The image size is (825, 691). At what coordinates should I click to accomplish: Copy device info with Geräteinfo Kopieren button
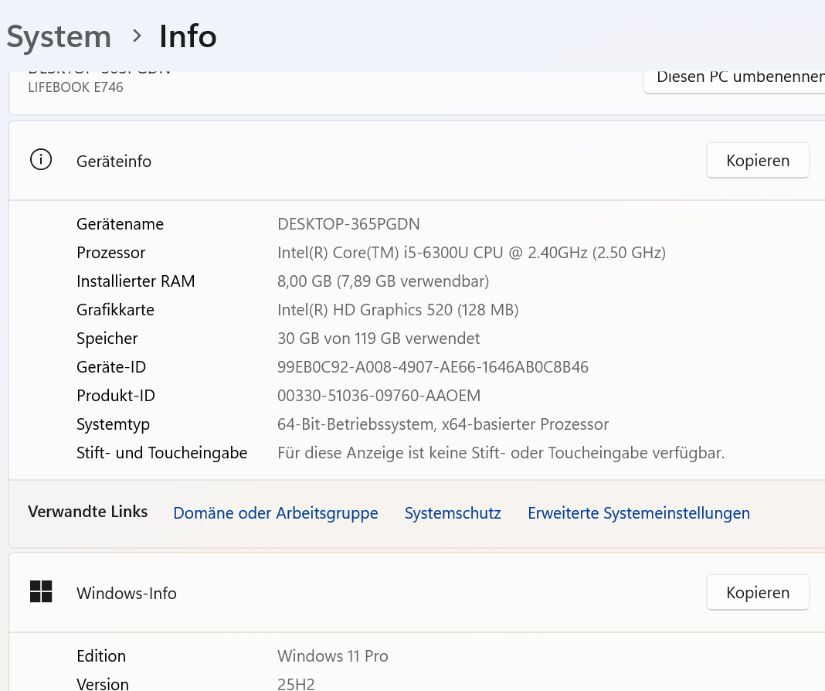pyautogui.click(x=758, y=160)
